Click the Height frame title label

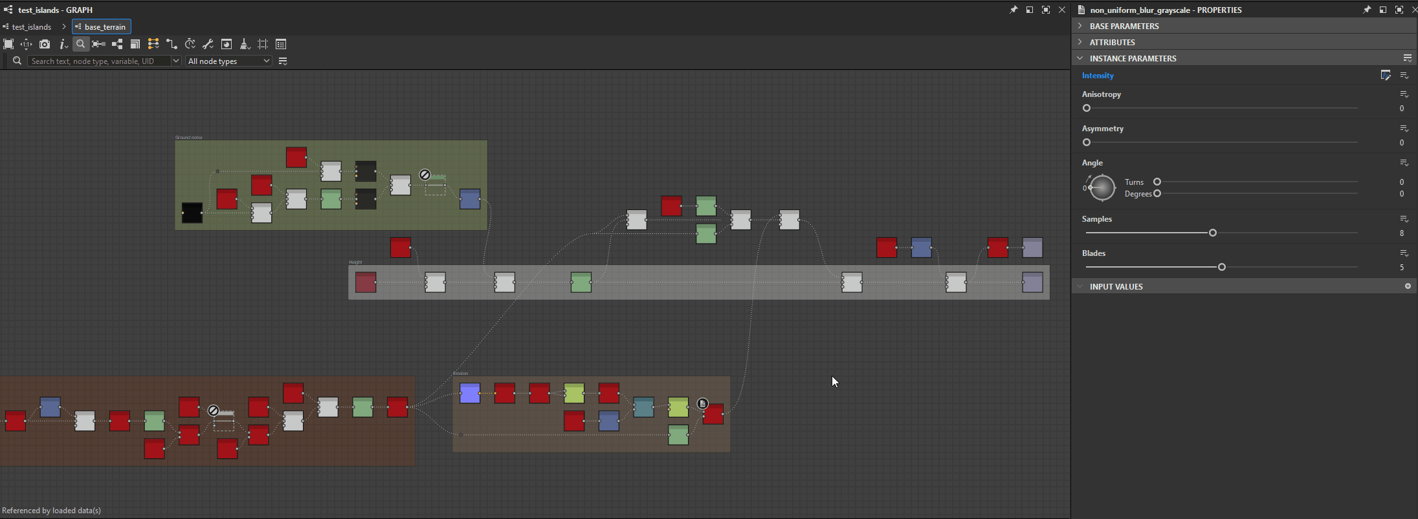(355, 262)
